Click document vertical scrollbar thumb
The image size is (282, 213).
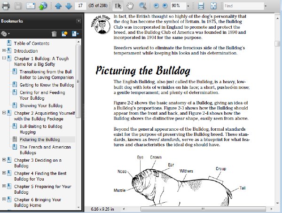pyautogui.click(x=277, y=44)
